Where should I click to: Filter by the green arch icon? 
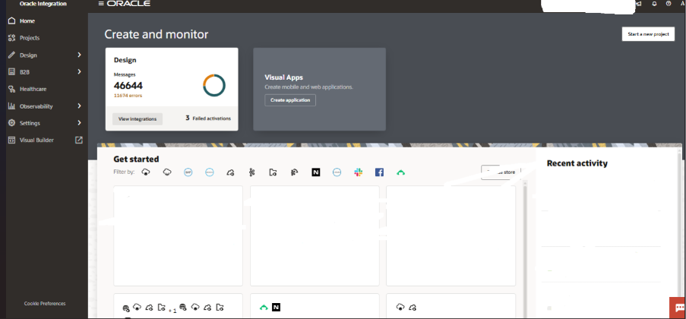[x=401, y=173]
